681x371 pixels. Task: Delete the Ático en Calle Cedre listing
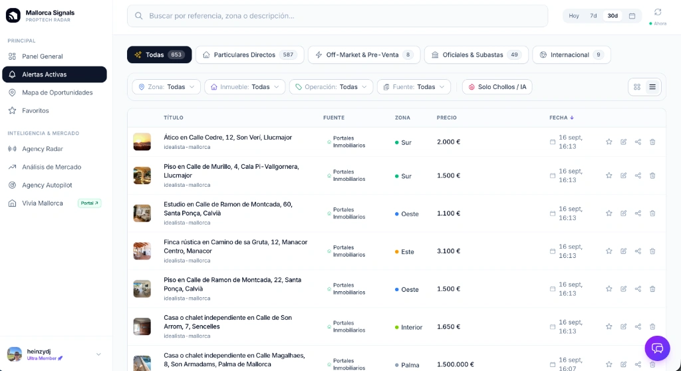tap(652, 142)
